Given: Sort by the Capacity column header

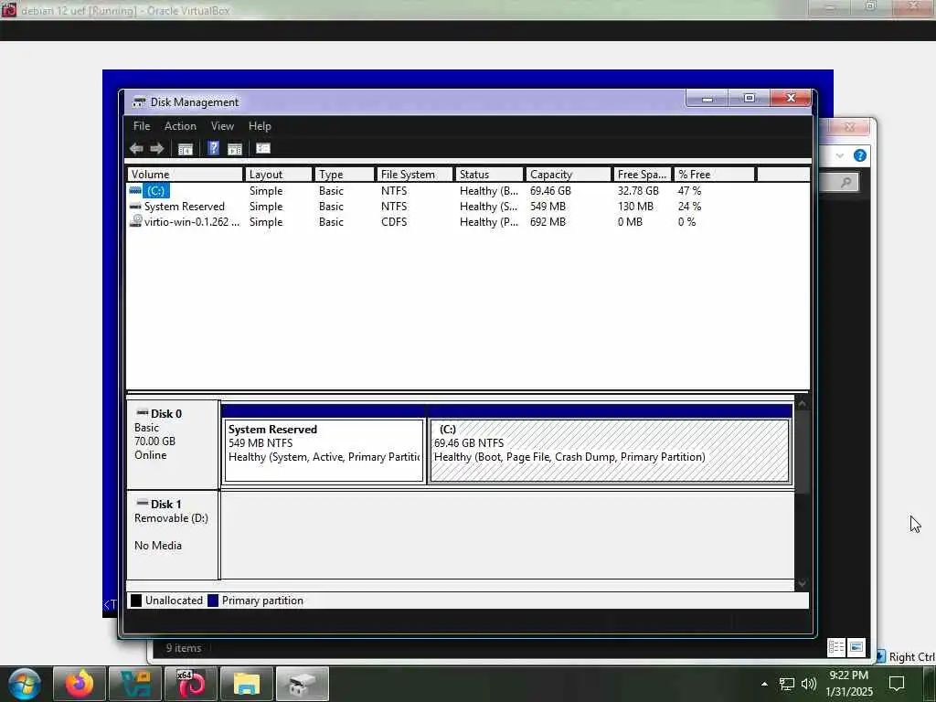Looking at the screenshot, I should (x=569, y=175).
